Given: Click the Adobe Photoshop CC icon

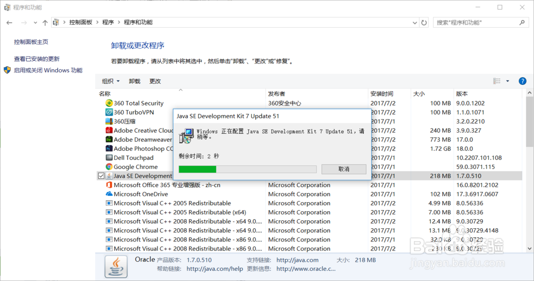Looking at the screenshot, I should click(x=109, y=149).
